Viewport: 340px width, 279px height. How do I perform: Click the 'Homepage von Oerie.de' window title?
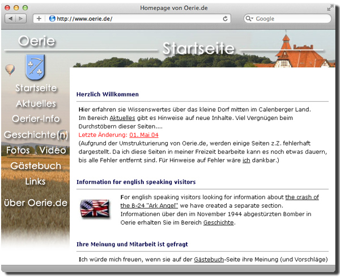174,8
